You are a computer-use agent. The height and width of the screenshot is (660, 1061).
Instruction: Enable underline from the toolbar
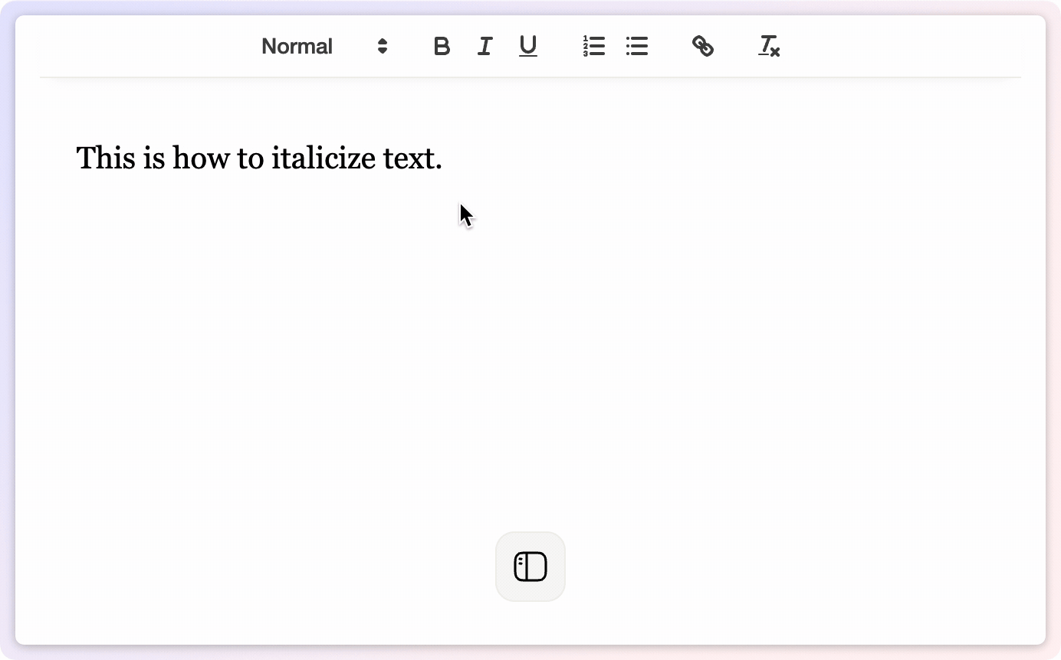[528, 47]
